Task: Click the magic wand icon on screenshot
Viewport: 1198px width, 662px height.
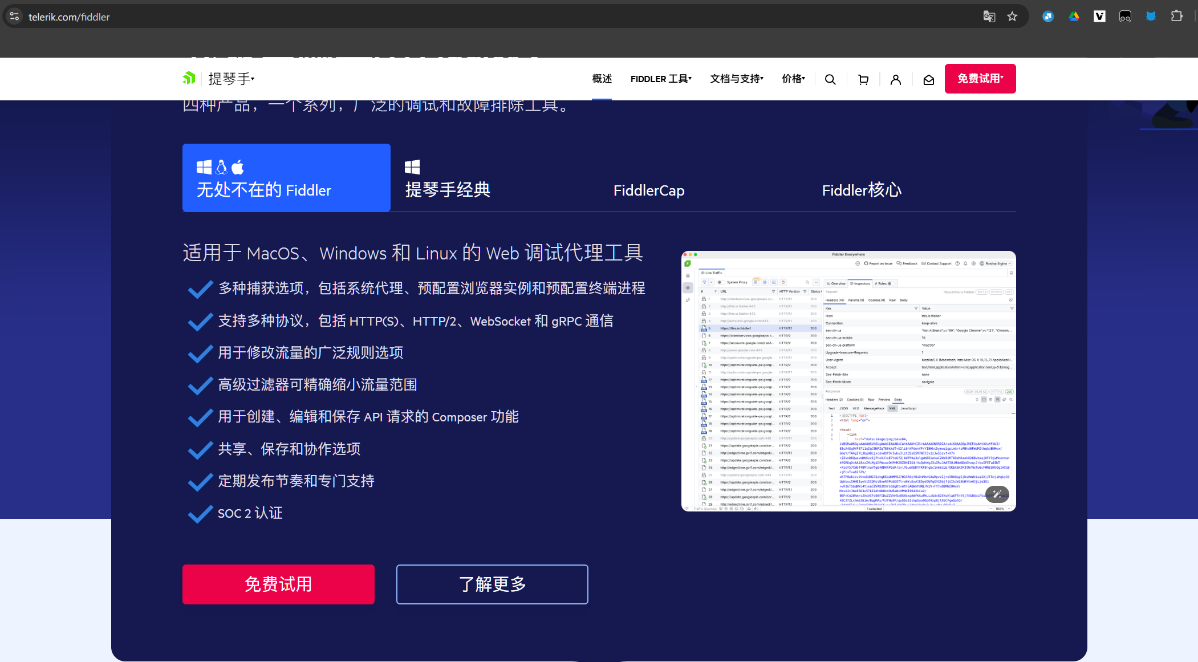Action: click(x=997, y=494)
